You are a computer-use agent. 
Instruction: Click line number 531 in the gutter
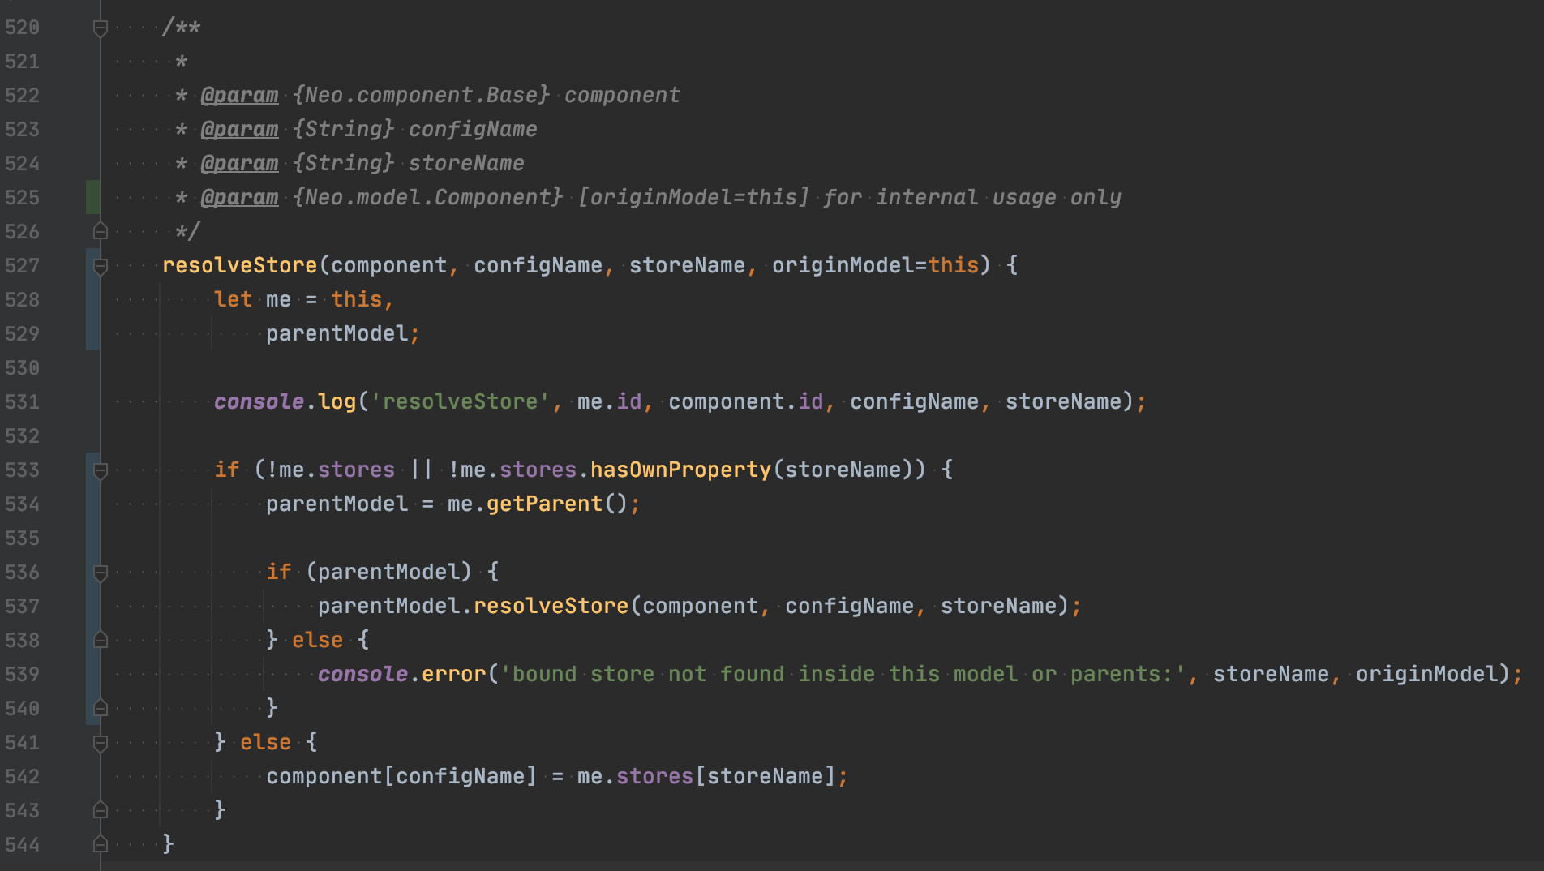(x=22, y=401)
